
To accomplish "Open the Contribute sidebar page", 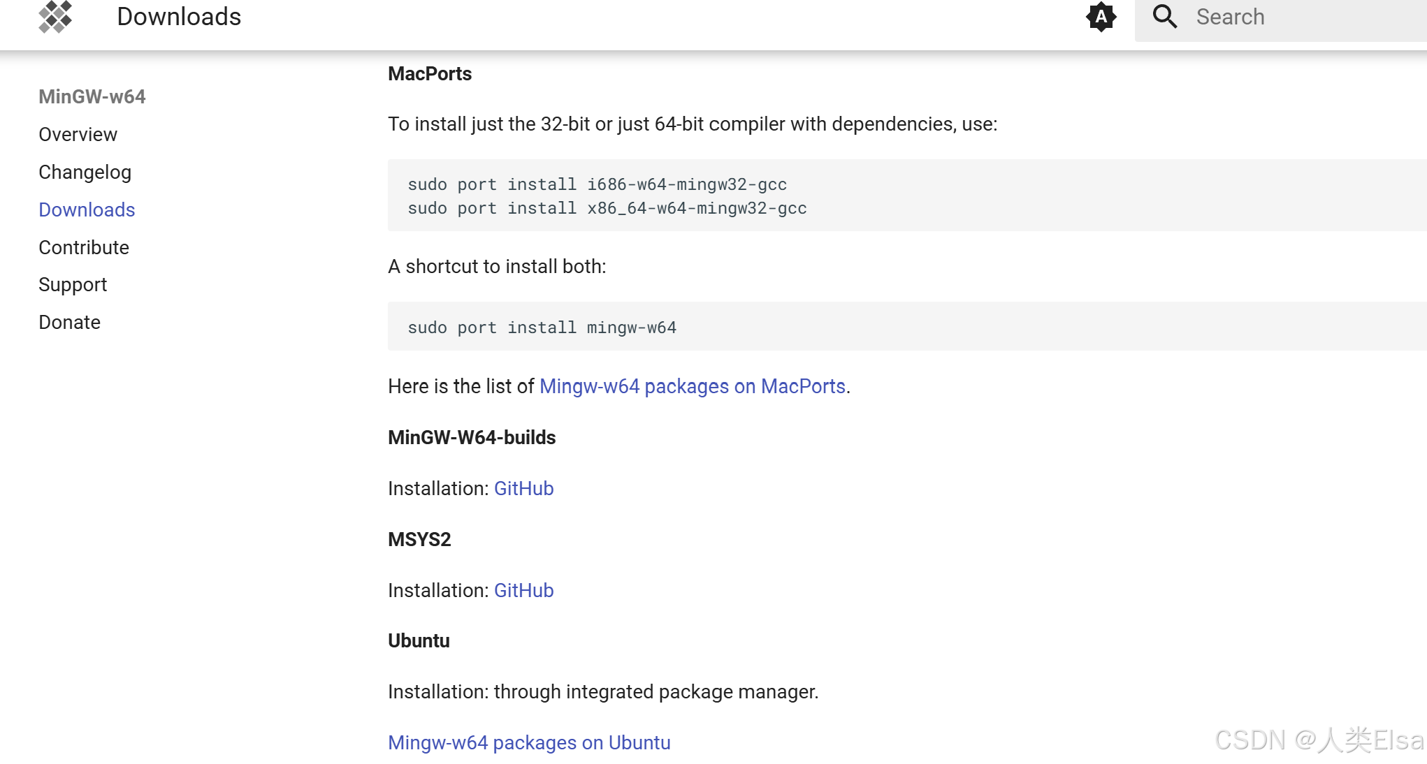I will (84, 247).
